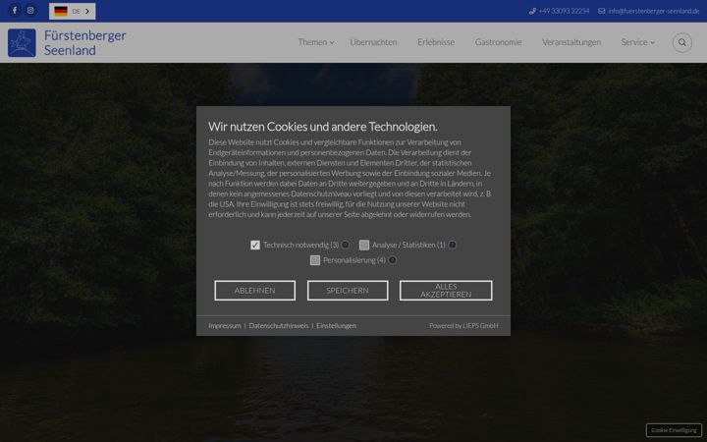This screenshot has width=707, height=442.
Task: Click the German flag icon
Action: click(x=61, y=11)
